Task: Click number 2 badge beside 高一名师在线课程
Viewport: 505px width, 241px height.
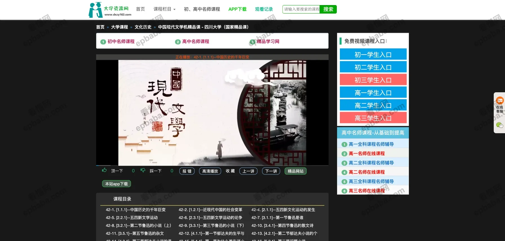Action: point(344,154)
